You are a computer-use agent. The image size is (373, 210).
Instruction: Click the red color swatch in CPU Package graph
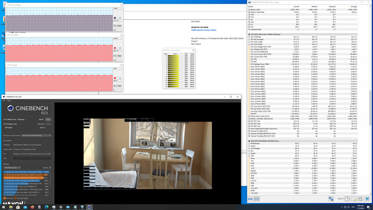(115, 78)
